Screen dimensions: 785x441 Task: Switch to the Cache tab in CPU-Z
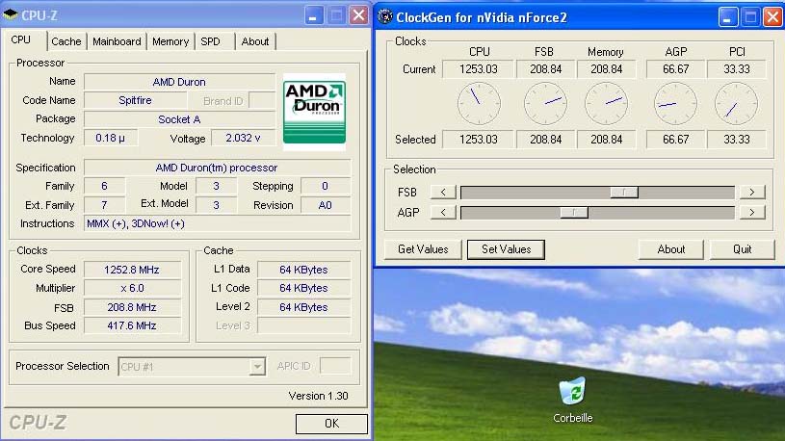click(x=66, y=41)
